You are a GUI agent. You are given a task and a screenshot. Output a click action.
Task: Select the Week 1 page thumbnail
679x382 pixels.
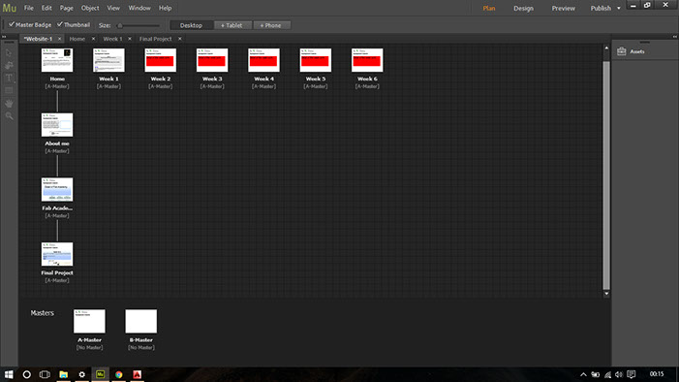(108, 60)
